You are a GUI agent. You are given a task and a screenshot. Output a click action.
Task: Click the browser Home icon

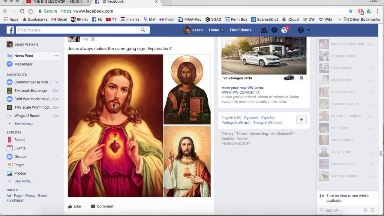pyautogui.click(x=30, y=11)
